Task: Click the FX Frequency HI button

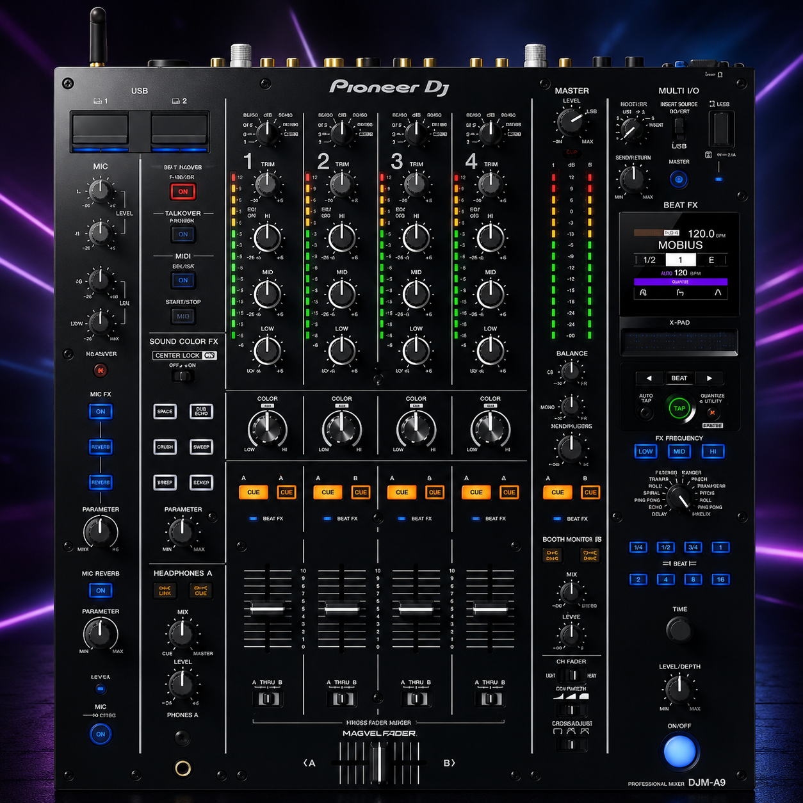Action: click(x=713, y=451)
